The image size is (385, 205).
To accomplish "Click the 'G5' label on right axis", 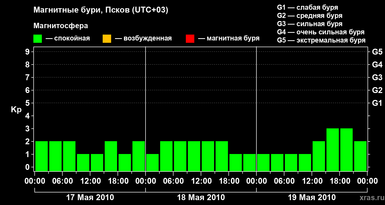I will coord(377,52).
